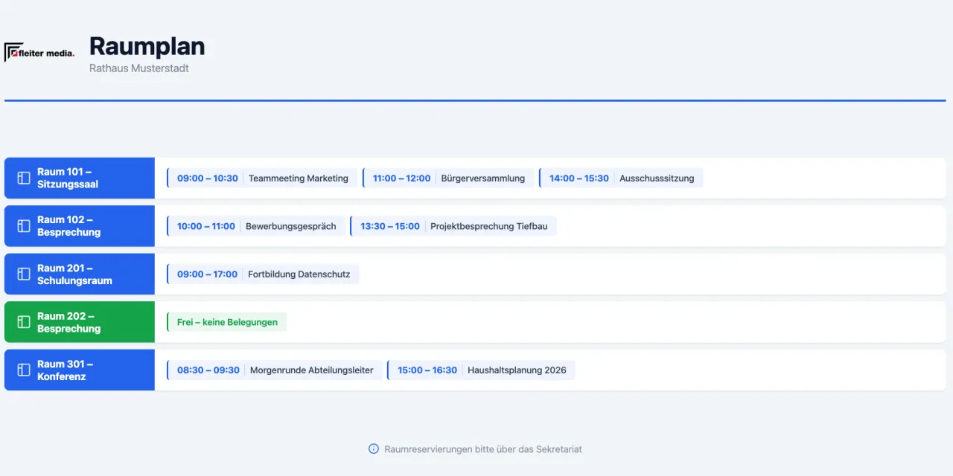The height and width of the screenshot is (476, 953).
Task: Click the 14:00 – 15:30 time slot
Action: pos(579,178)
